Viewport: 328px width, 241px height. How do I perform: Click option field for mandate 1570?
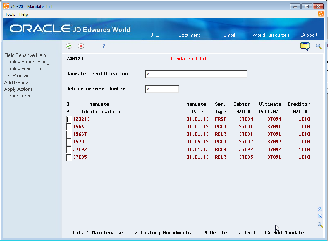point(69,142)
